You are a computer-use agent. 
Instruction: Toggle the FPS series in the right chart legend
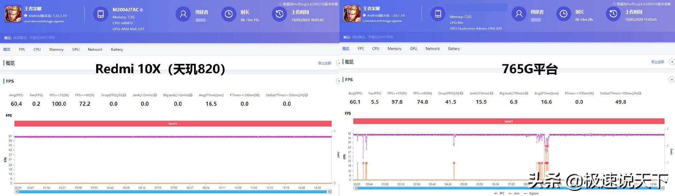499,193
